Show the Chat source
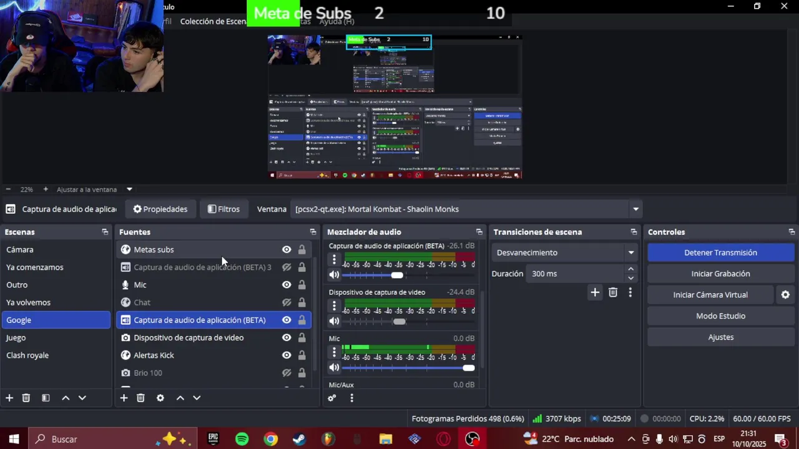This screenshot has height=449, width=799. pyautogui.click(x=287, y=302)
